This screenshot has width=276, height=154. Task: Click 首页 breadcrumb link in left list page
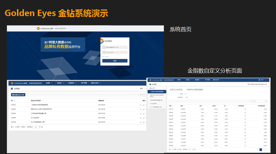pos(141,89)
